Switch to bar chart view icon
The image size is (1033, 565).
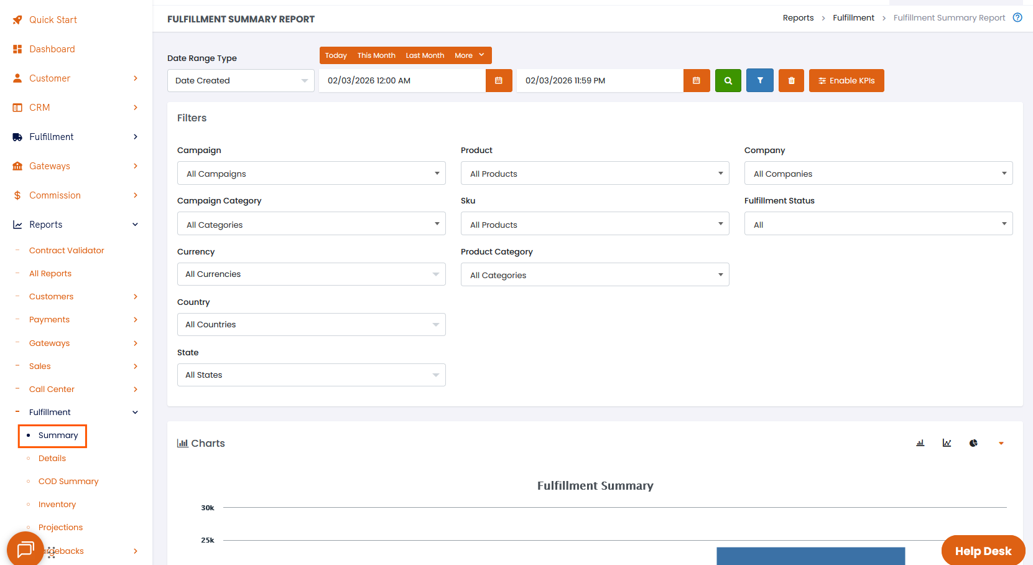click(x=920, y=443)
